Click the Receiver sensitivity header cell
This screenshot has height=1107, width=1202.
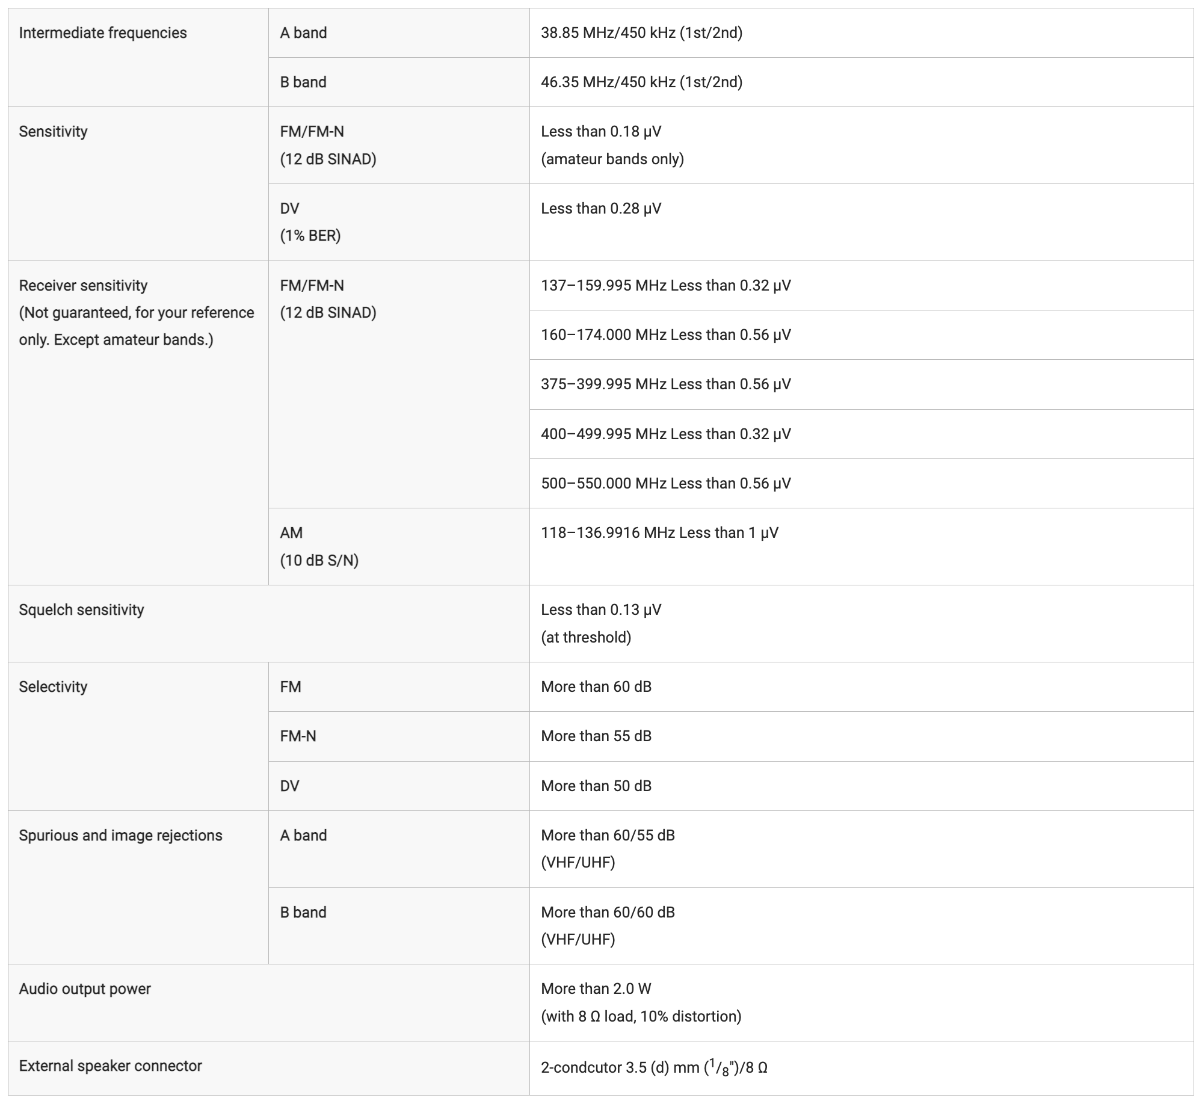(138, 423)
